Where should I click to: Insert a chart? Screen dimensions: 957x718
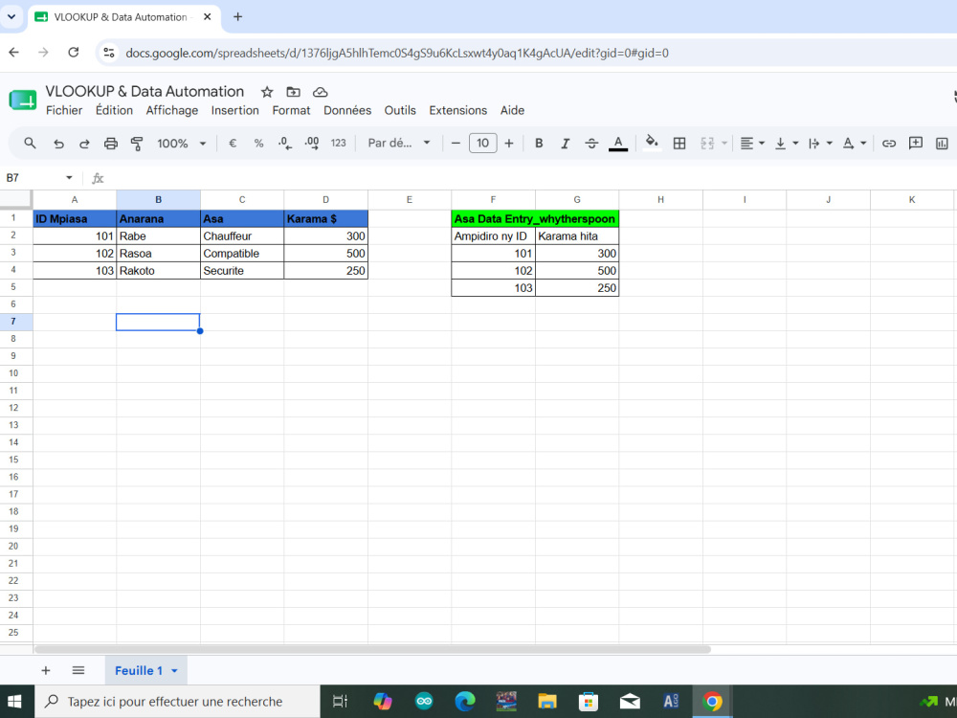[942, 144]
